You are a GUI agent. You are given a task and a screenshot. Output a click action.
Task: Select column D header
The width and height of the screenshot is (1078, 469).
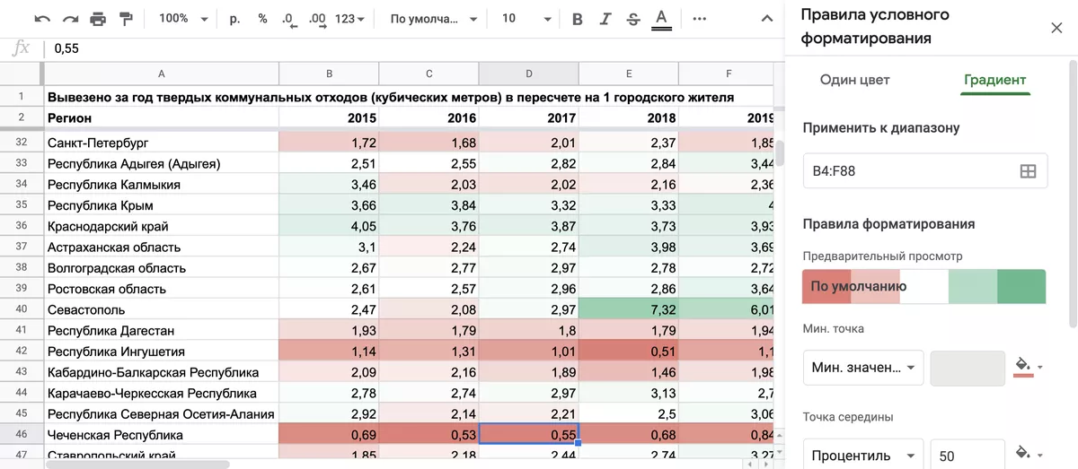[528, 74]
